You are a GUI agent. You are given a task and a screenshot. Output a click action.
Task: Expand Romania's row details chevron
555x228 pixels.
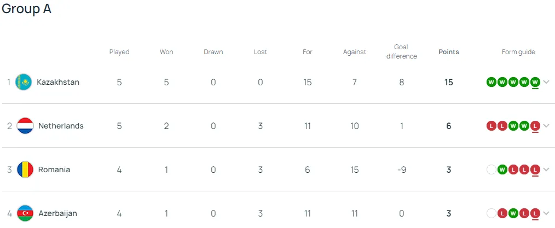546,169
